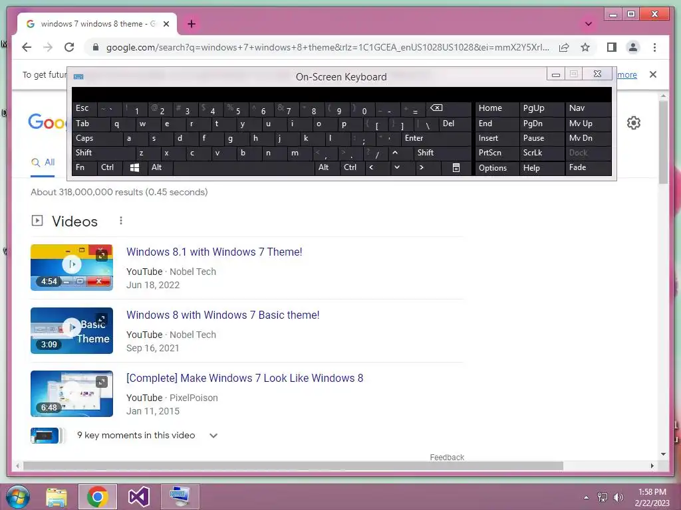Click Feedback link below videos
The width and height of the screenshot is (681, 510).
click(x=447, y=458)
